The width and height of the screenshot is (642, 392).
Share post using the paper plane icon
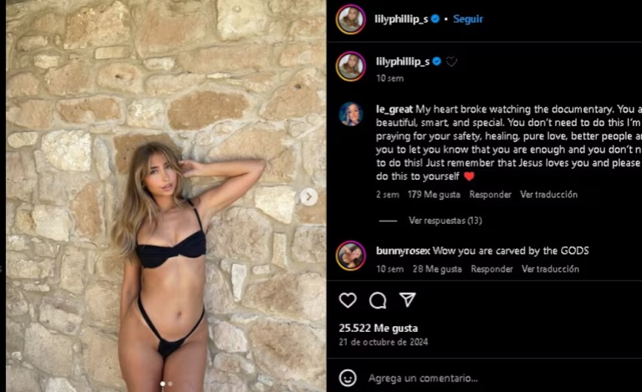pyautogui.click(x=407, y=300)
